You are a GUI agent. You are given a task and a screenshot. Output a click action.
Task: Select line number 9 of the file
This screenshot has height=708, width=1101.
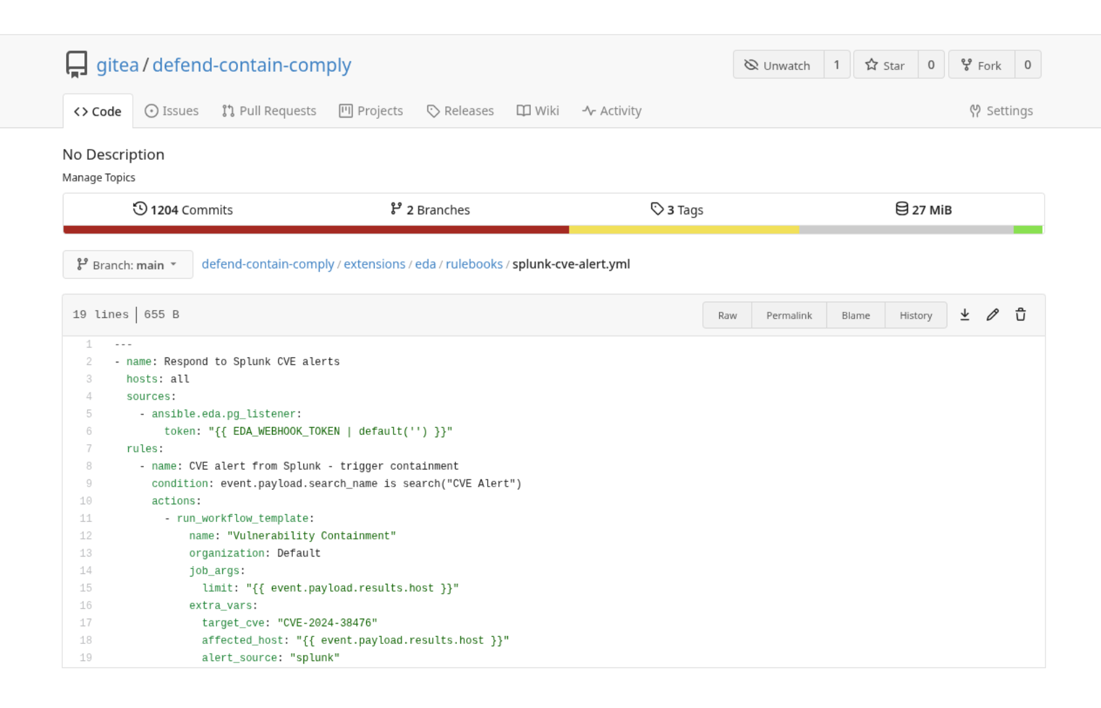click(x=89, y=483)
